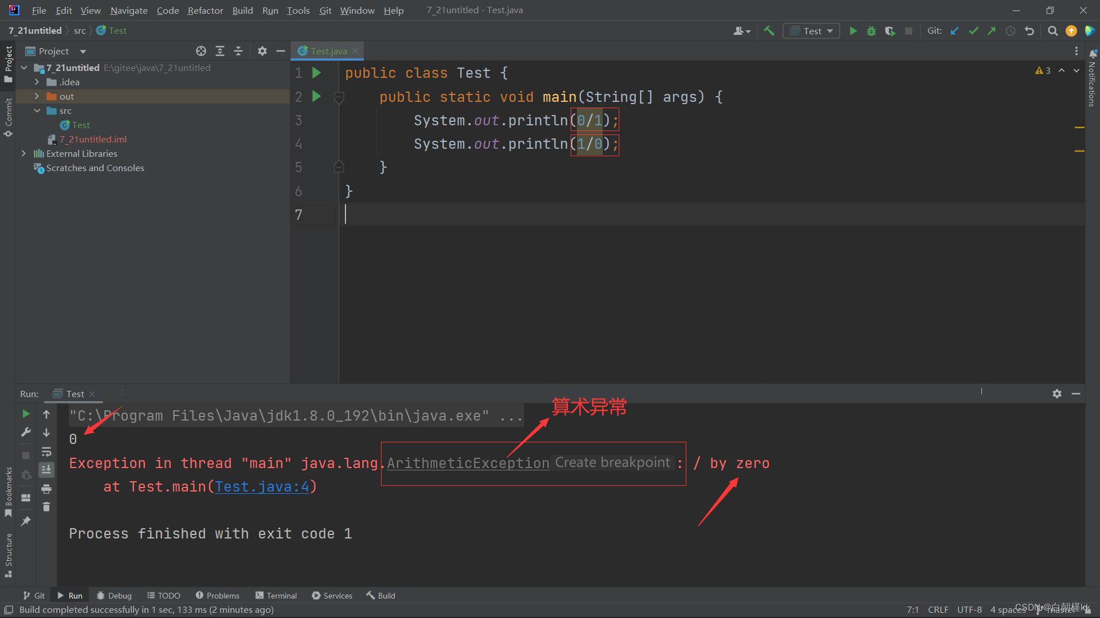
Task: Collapse the src folder
Action: 37,110
